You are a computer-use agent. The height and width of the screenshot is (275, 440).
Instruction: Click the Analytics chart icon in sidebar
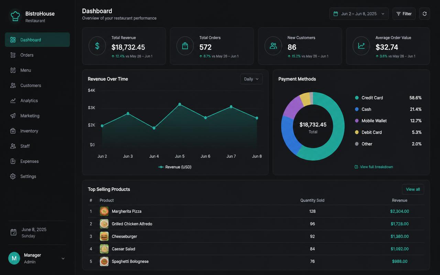click(x=13, y=101)
